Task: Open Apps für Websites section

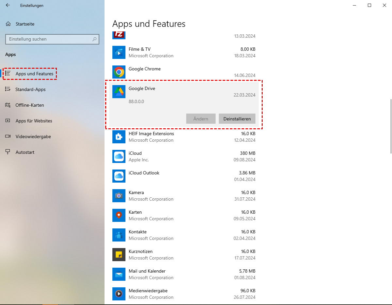Action: (x=34, y=121)
